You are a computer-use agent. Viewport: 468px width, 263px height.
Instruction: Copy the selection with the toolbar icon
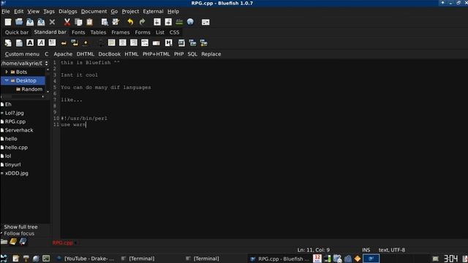click(78, 22)
